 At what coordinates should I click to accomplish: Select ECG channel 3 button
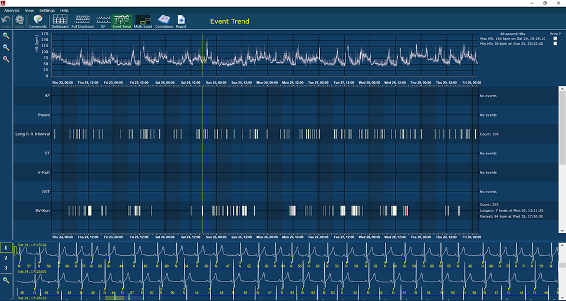pos(6,268)
